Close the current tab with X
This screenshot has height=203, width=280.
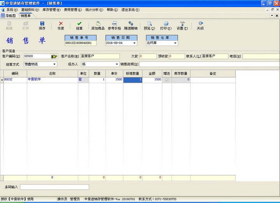[277, 16]
